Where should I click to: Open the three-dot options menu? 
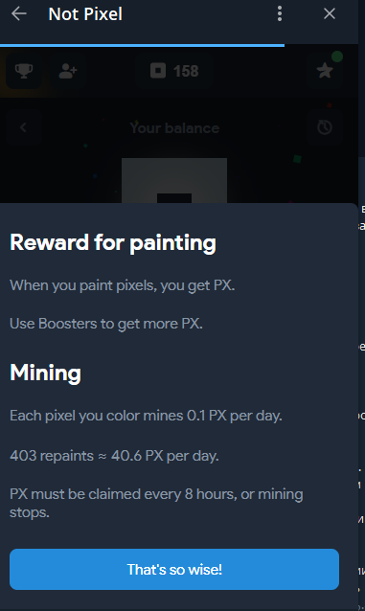[x=279, y=14]
